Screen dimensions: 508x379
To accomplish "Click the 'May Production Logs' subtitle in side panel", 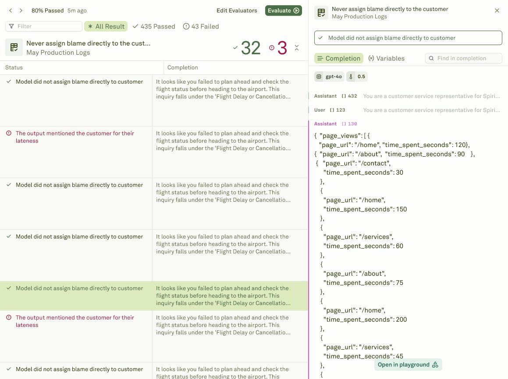I will (x=359, y=17).
